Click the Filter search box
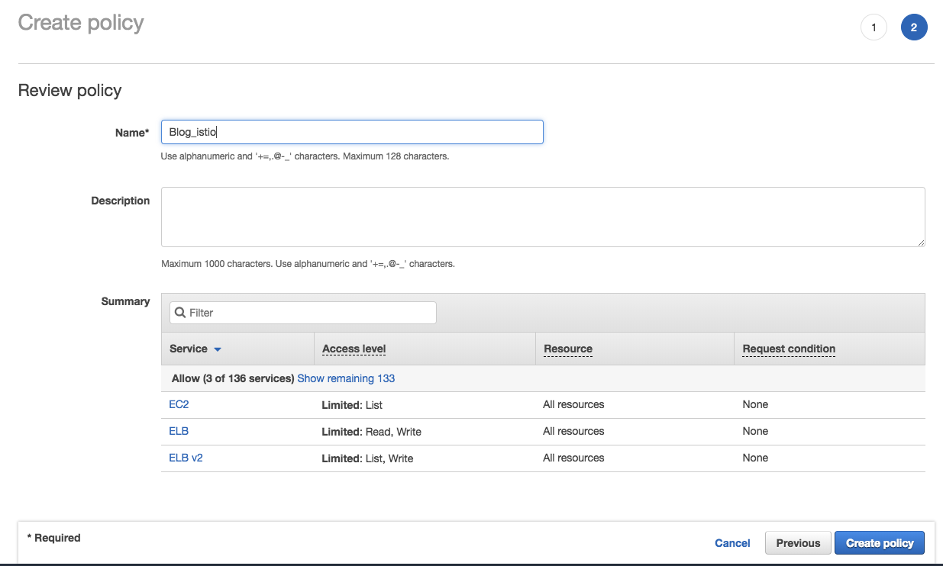The height and width of the screenshot is (566, 943). point(310,313)
